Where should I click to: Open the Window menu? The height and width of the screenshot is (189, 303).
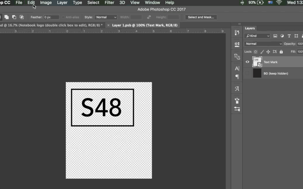click(x=152, y=3)
